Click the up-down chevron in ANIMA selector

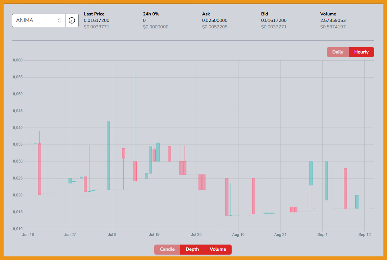click(59, 20)
